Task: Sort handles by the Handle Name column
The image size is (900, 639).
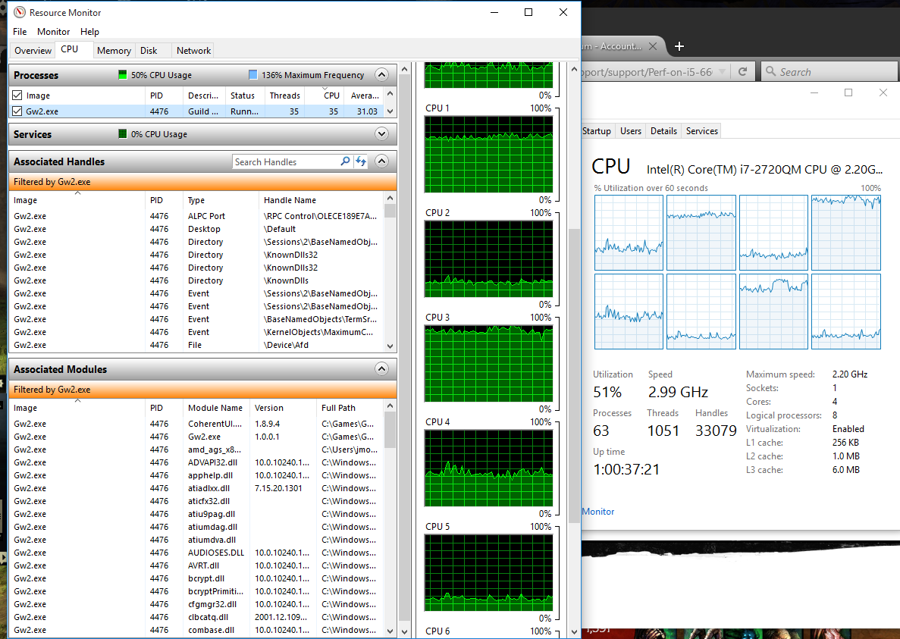Action: 321,200
